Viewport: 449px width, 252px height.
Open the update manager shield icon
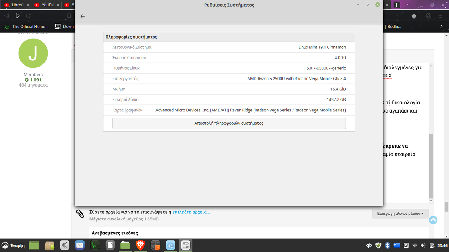coord(378,245)
